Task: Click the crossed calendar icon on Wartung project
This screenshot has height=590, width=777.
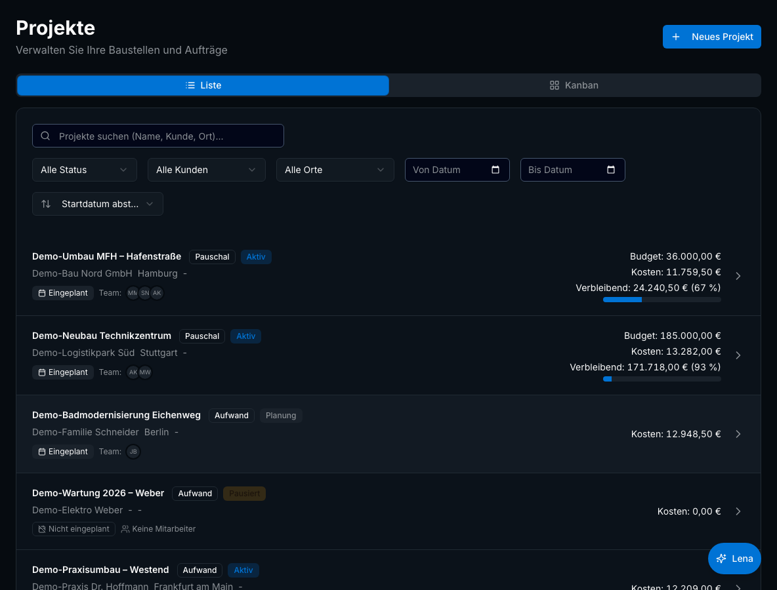Action: [42, 529]
